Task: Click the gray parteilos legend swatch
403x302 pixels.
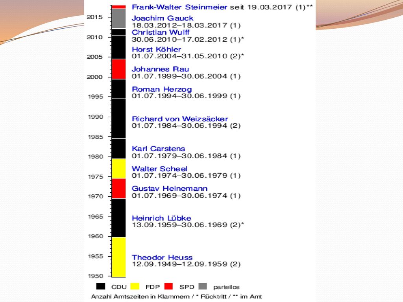Action: [x=203, y=286]
